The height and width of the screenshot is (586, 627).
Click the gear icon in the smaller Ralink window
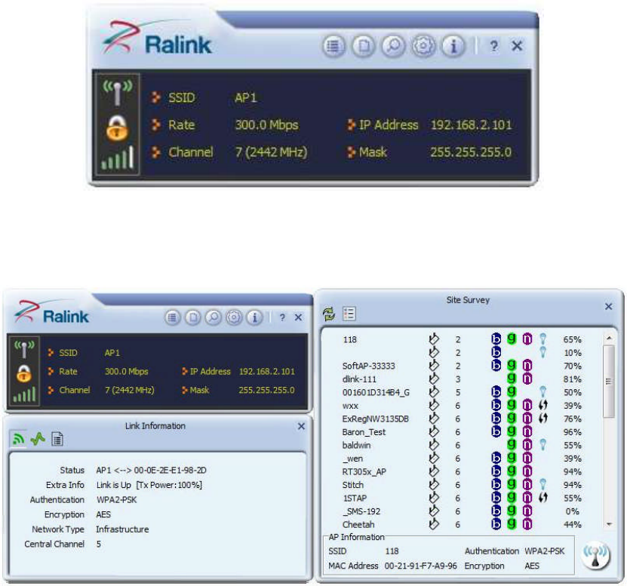coord(234,318)
